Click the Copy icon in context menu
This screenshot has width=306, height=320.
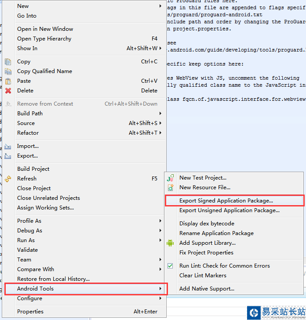click(x=8, y=62)
